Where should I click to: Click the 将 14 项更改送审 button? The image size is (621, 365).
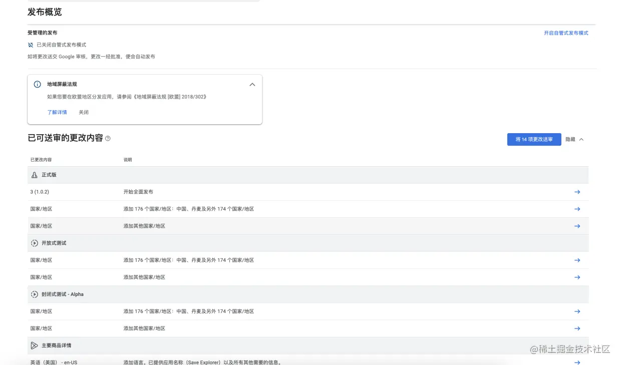pyautogui.click(x=534, y=139)
